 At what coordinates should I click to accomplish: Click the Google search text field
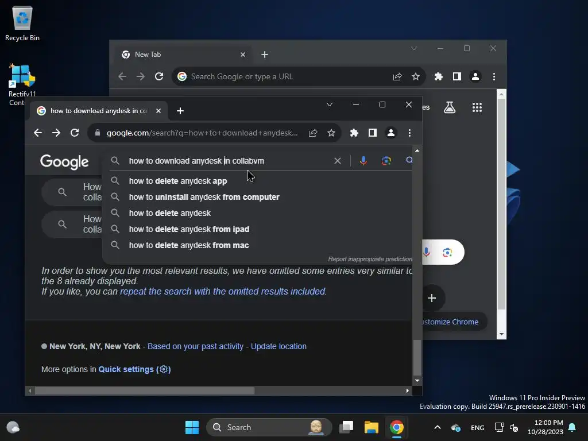coord(229,161)
